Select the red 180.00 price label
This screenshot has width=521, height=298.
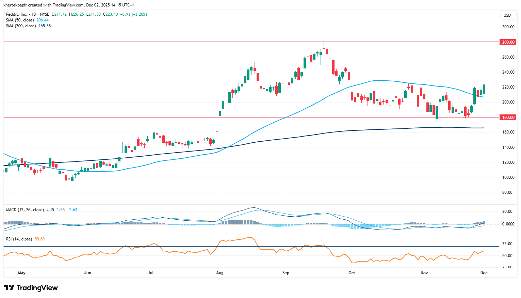coord(508,117)
